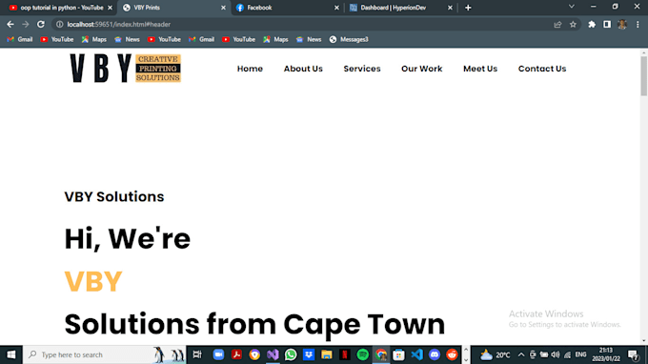The image size is (648, 364).
Task: Open WhatsApp from taskbar
Action: click(291, 354)
